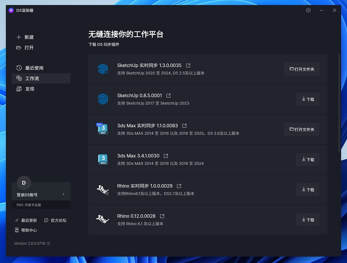Viewport: 347px width, 263px height.
Task: Click the SketchUp 实时同步 plugin logo
Action: coord(103,69)
